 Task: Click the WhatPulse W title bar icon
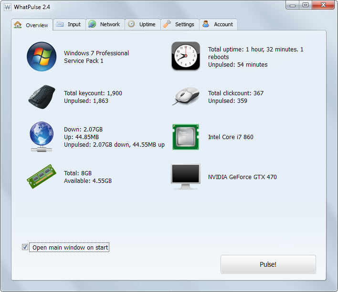tap(8, 7)
